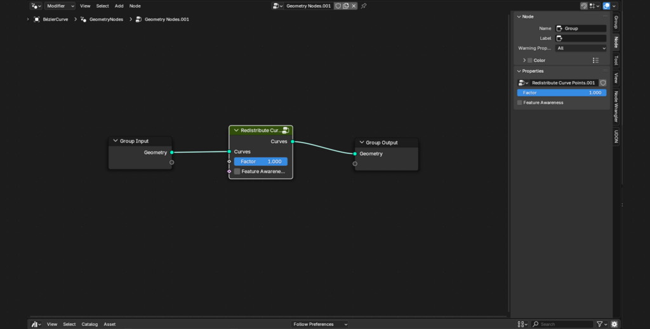Enable Feature Awareness checkbox in sidebar
This screenshot has width=650, height=329.
click(x=520, y=102)
